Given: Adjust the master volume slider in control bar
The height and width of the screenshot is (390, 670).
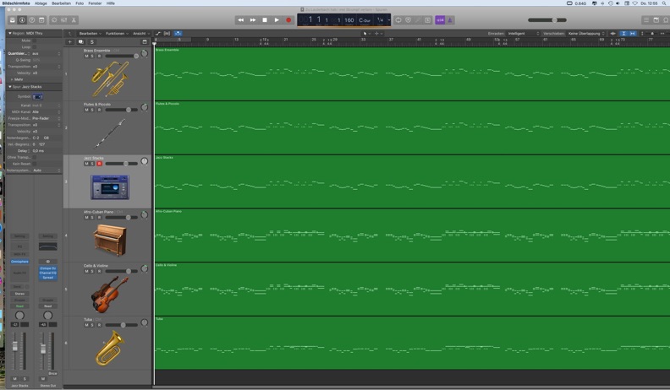Looking at the screenshot, I should (x=547, y=20).
